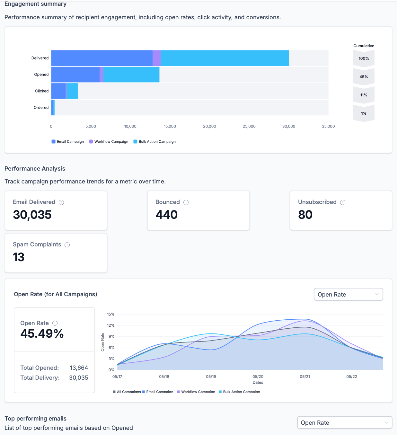Toggle Email Campaign series in open rate chart
Viewport: 397px width, 435px height.
(158, 392)
